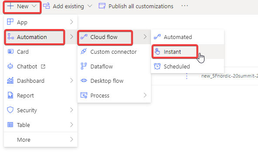Select Dashboard menu item
Viewport: 258px width, 156px height.
(x=40, y=81)
